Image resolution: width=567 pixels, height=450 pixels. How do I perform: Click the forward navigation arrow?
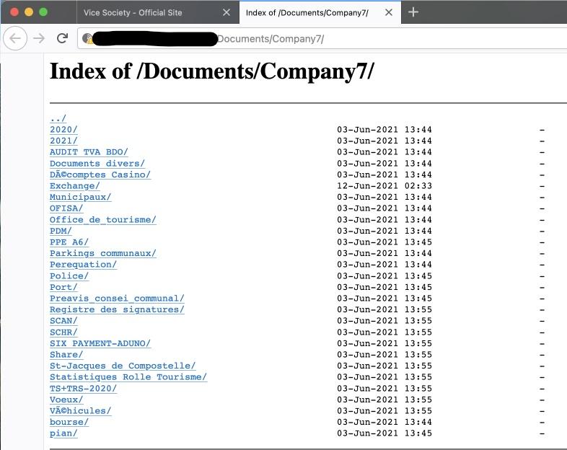pyautogui.click(x=39, y=38)
